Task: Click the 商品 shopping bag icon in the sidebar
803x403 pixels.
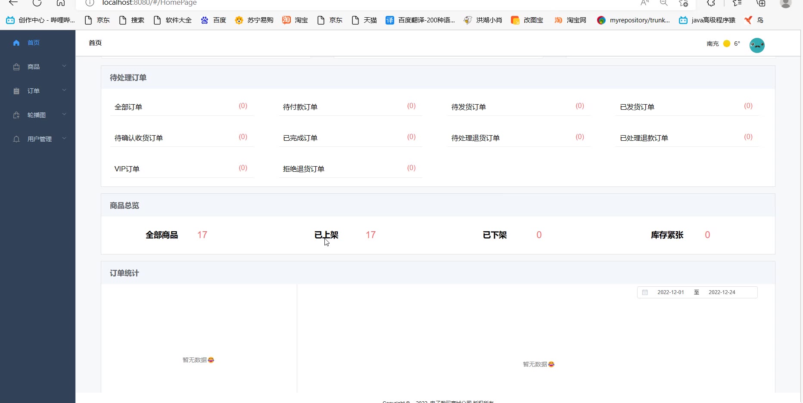Action: point(16,67)
